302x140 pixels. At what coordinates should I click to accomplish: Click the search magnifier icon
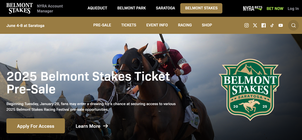tap(293, 25)
